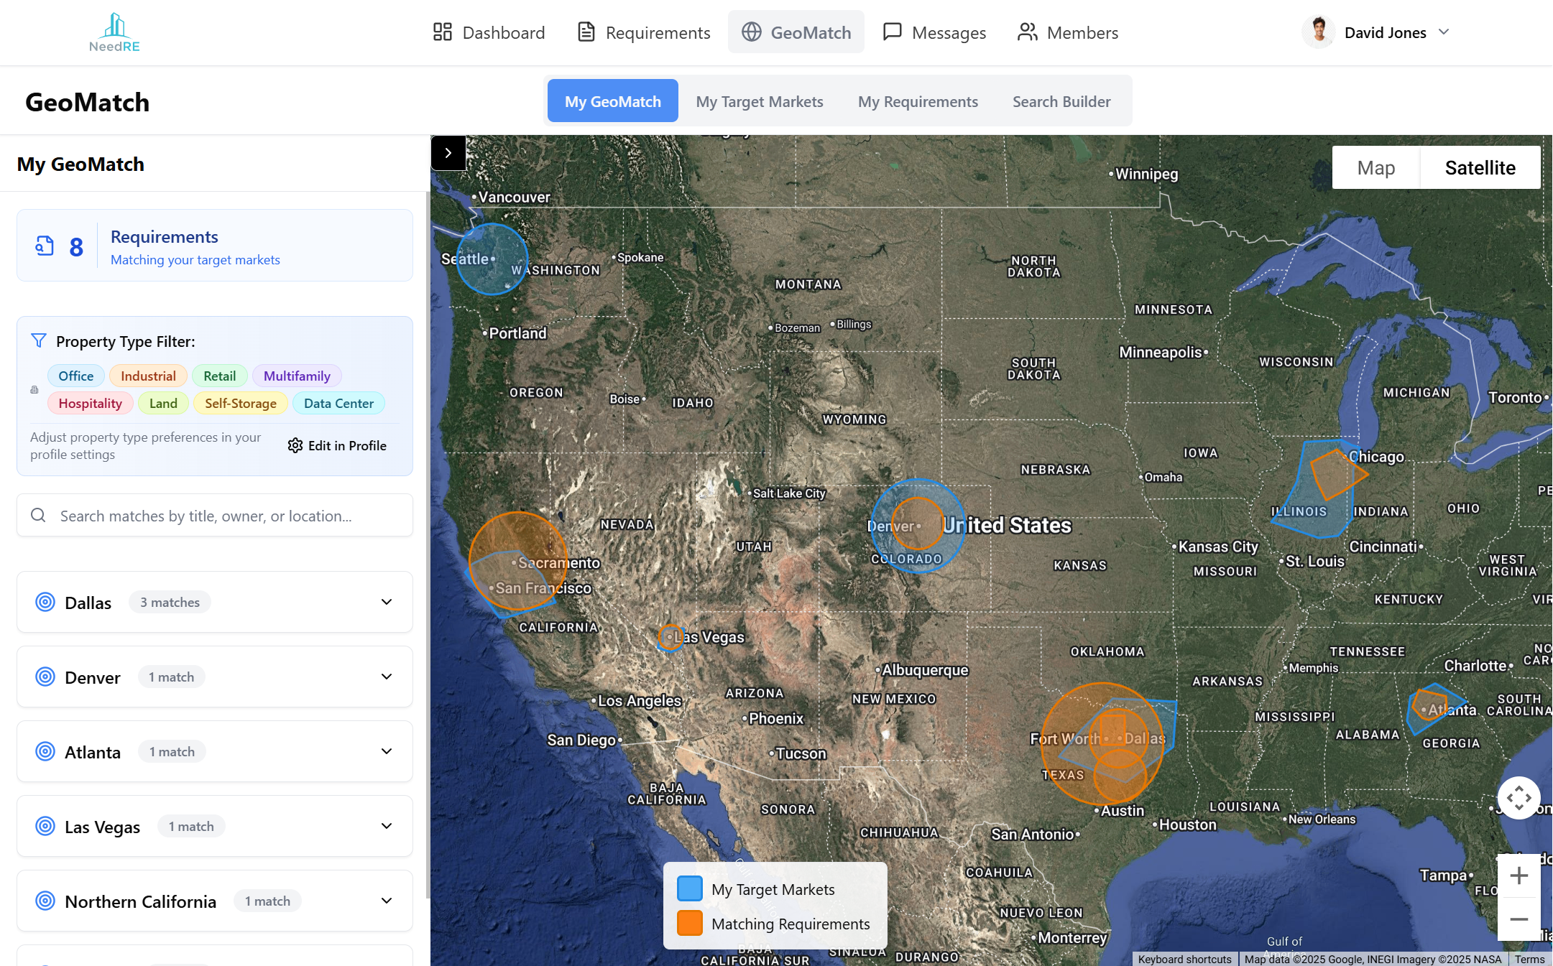Click the Northern California target icon
The height and width of the screenshot is (966, 1553).
click(x=45, y=901)
